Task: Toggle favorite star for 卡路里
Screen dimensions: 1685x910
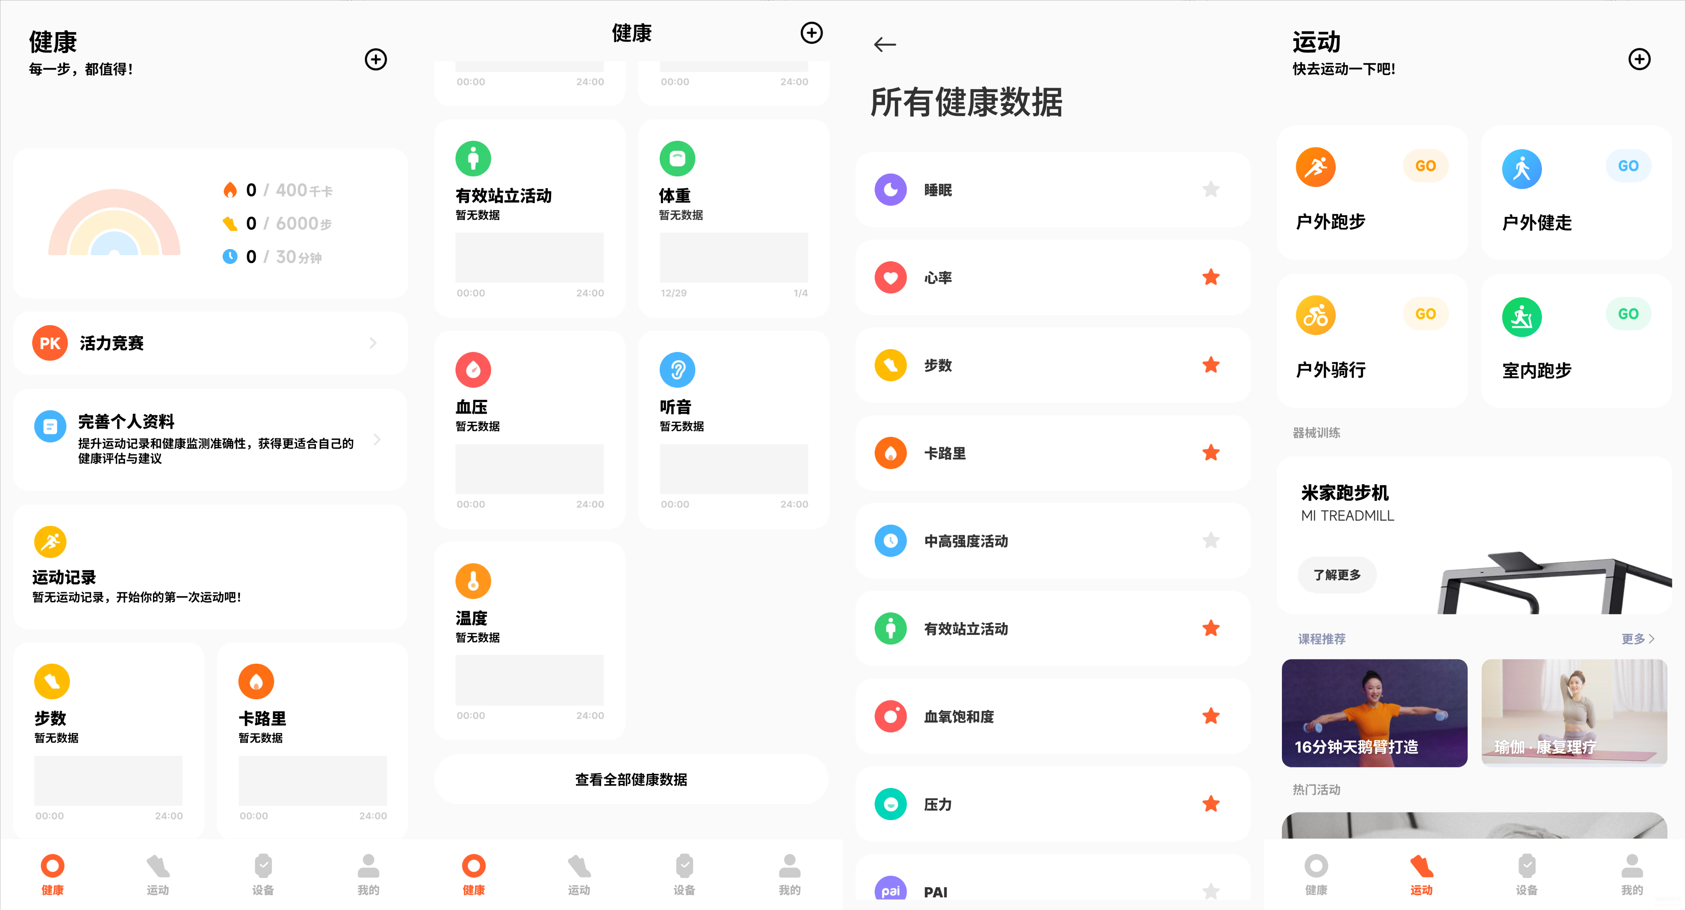Action: point(1211,453)
